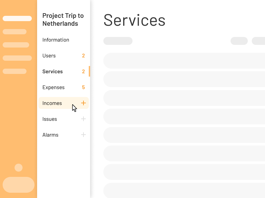
Task: Click the Expenses count badge showing 5
Action: (x=83, y=87)
